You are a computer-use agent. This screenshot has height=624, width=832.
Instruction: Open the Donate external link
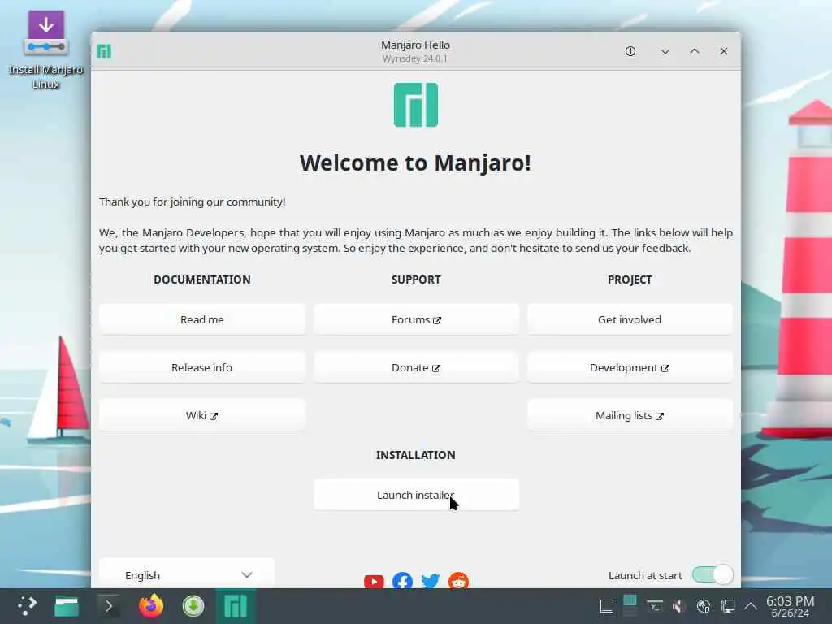416,367
